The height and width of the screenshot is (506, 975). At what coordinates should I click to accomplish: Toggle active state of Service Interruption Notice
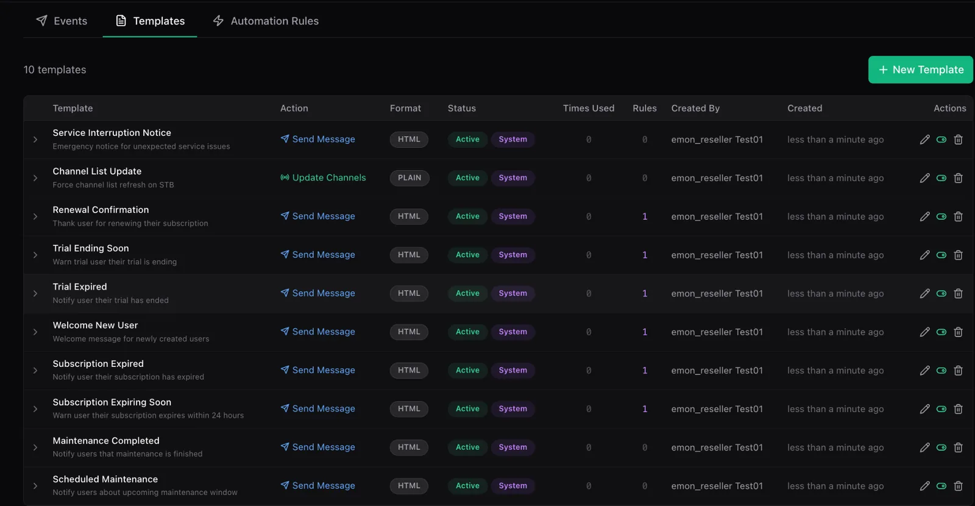[x=941, y=140]
